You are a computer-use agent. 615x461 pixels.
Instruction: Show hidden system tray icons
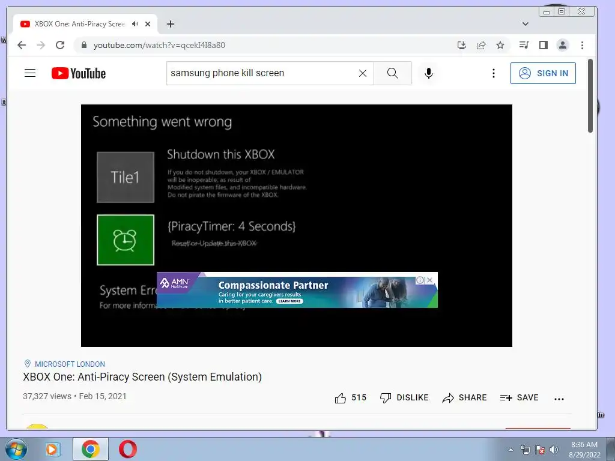point(510,450)
